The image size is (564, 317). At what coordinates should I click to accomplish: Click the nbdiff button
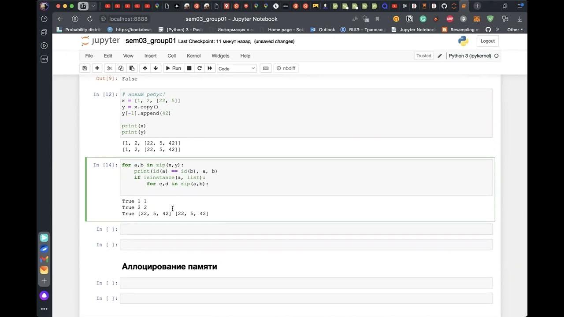coord(286,68)
